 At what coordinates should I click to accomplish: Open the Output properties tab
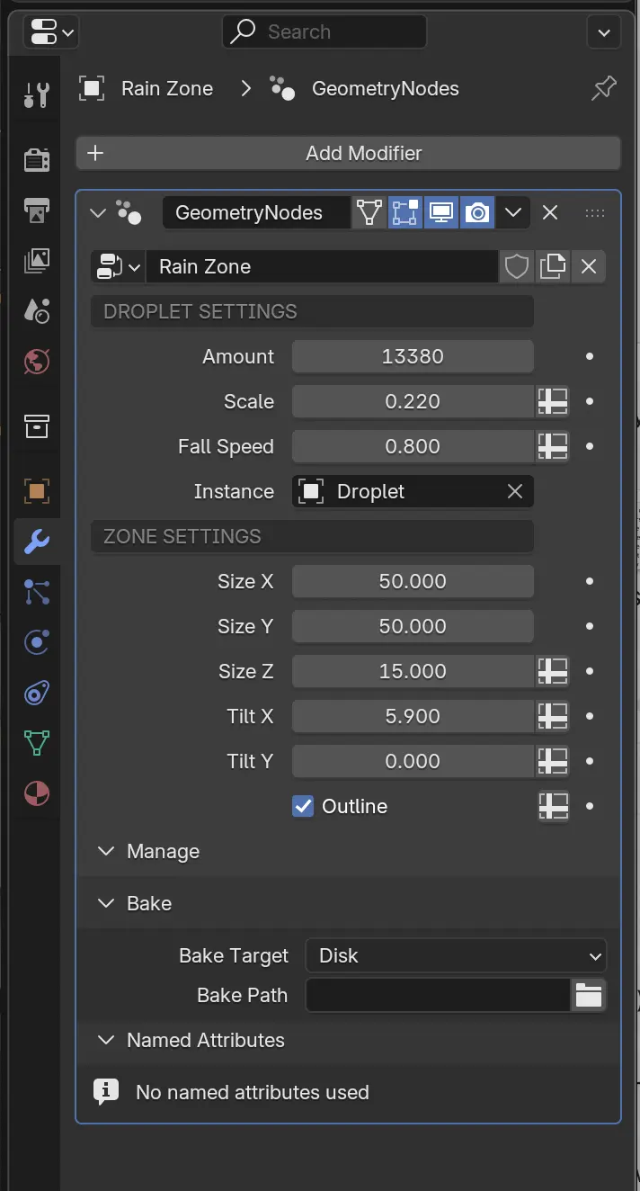click(x=37, y=210)
